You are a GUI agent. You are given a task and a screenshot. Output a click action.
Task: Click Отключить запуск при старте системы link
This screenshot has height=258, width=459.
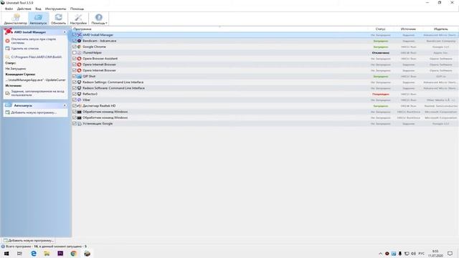click(x=34, y=41)
